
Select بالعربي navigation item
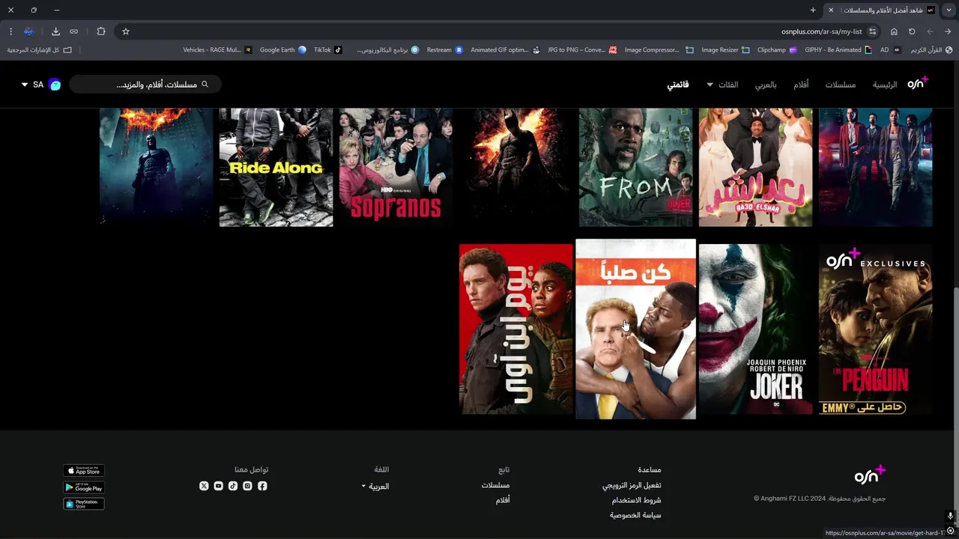[x=766, y=85]
